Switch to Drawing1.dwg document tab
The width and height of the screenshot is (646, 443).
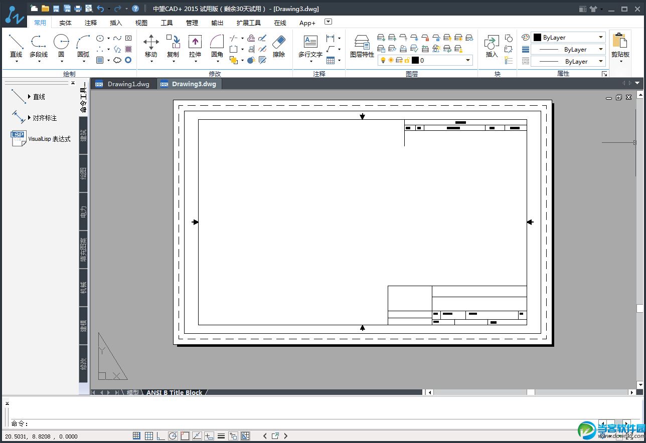(x=123, y=84)
